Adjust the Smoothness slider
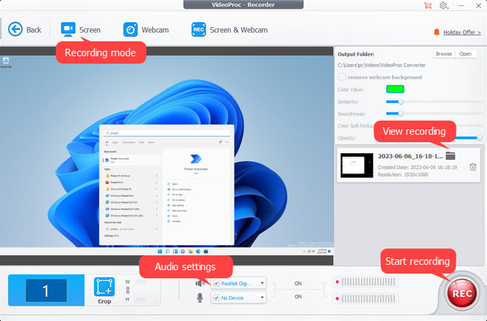The width and height of the screenshot is (487, 321). pyautogui.click(x=401, y=114)
